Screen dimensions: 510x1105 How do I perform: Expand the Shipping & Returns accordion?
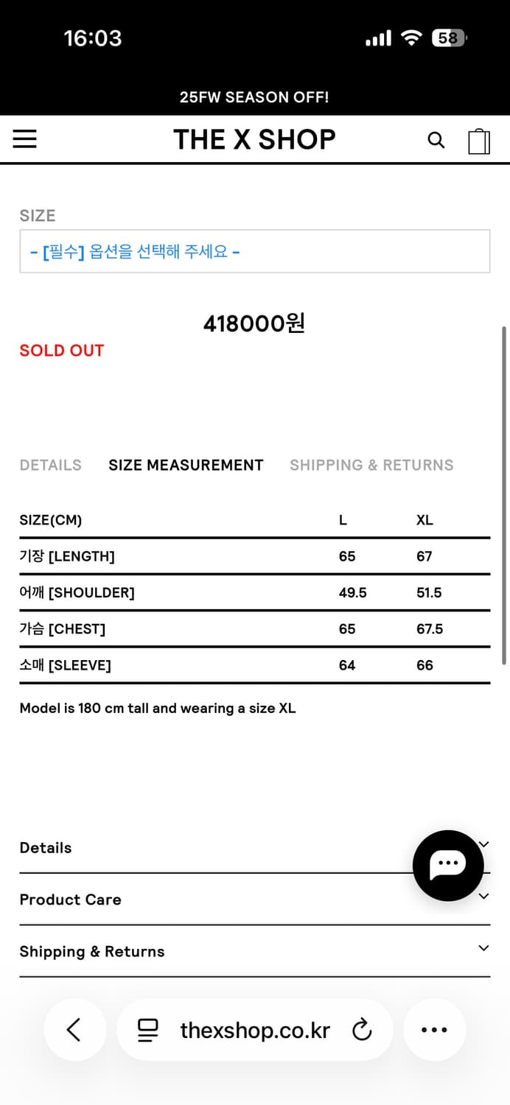tap(483, 948)
